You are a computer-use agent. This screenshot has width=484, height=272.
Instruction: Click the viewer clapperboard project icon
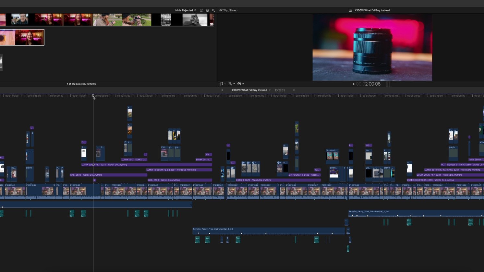coord(350,10)
